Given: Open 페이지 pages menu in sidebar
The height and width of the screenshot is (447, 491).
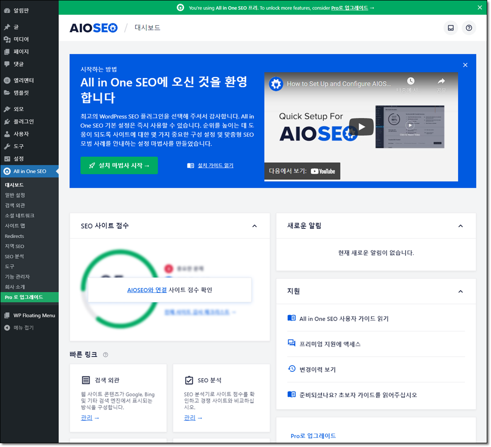Looking at the screenshot, I should click(x=29, y=51).
